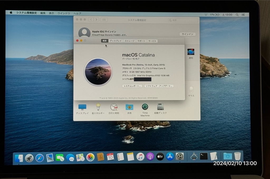Screen dimensions: 270x179
Task: Open Apple TV app in Dock
Action: (x=160, y=156)
